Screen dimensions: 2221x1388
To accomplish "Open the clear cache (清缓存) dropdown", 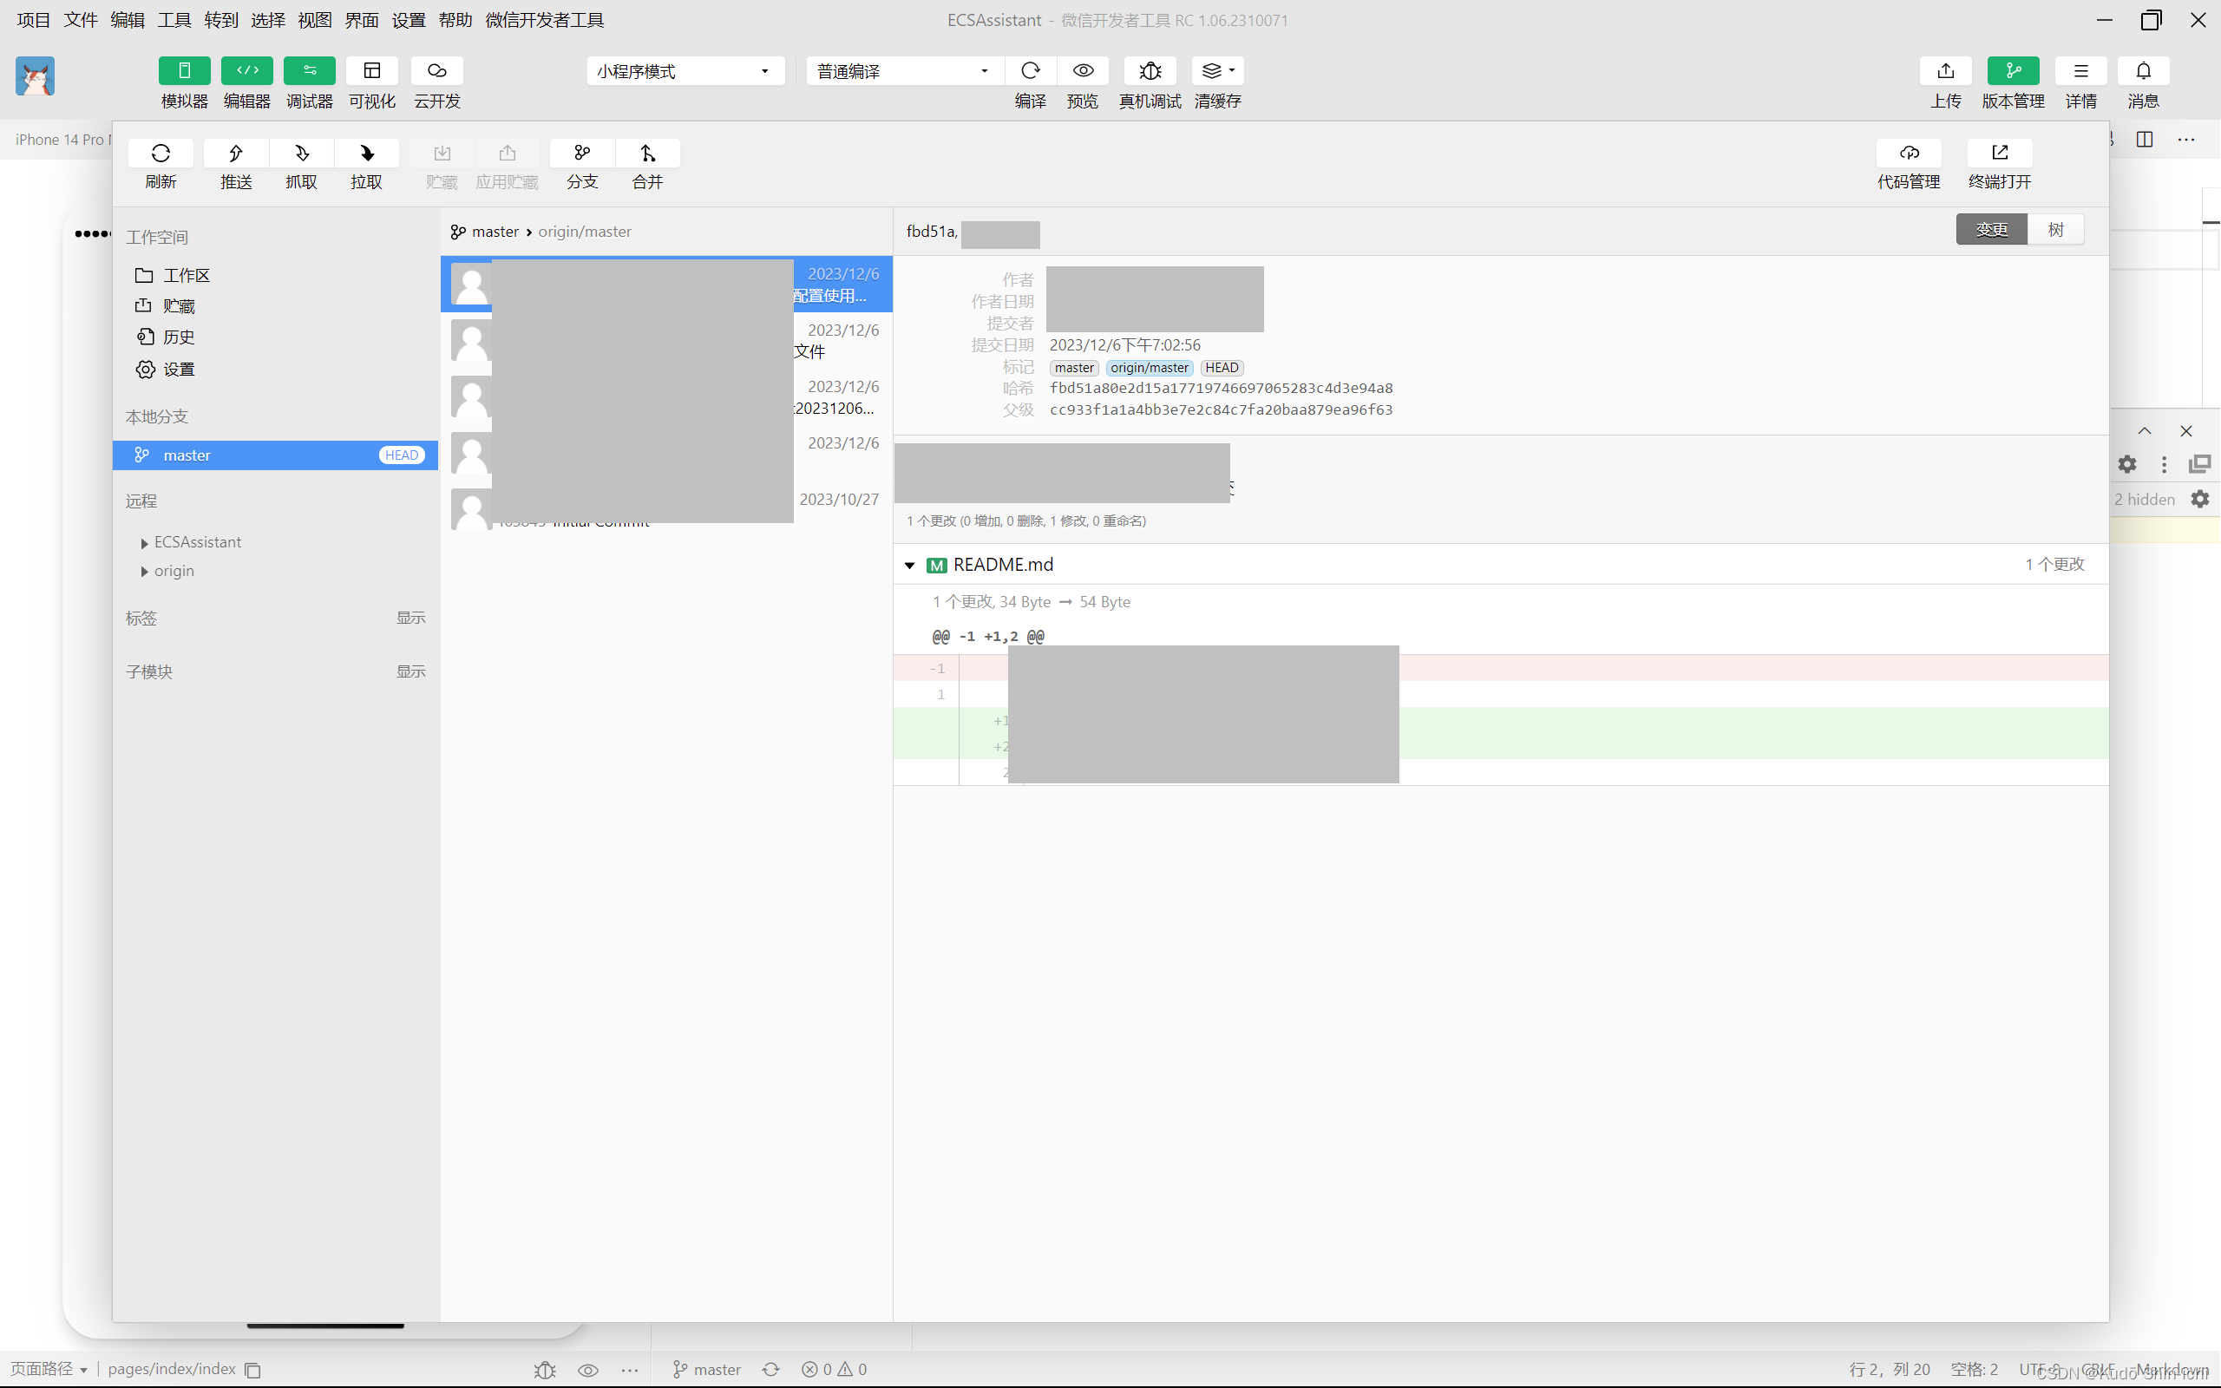I will pos(1218,70).
